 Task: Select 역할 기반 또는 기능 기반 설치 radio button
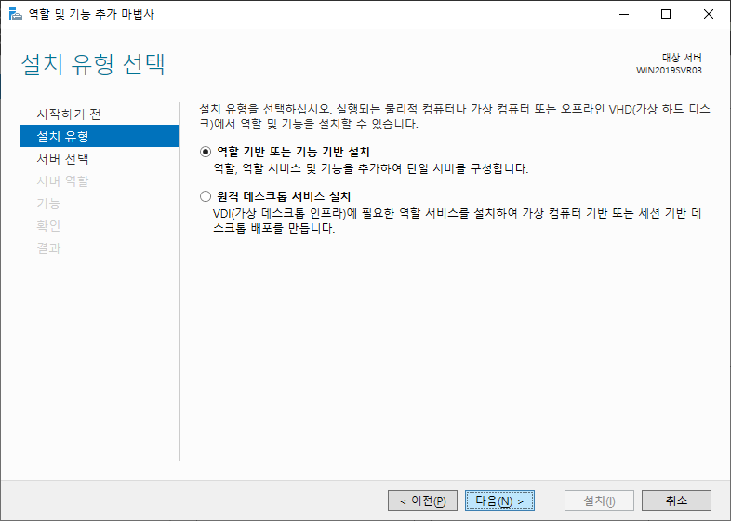point(206,152)
